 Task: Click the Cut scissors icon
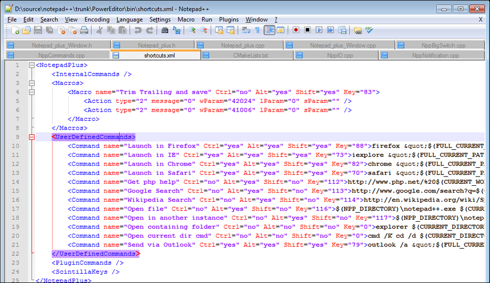tap(100, 30)
